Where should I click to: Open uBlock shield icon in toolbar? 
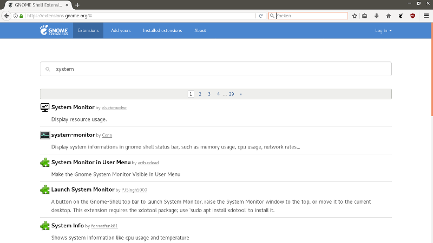(412, 16)
